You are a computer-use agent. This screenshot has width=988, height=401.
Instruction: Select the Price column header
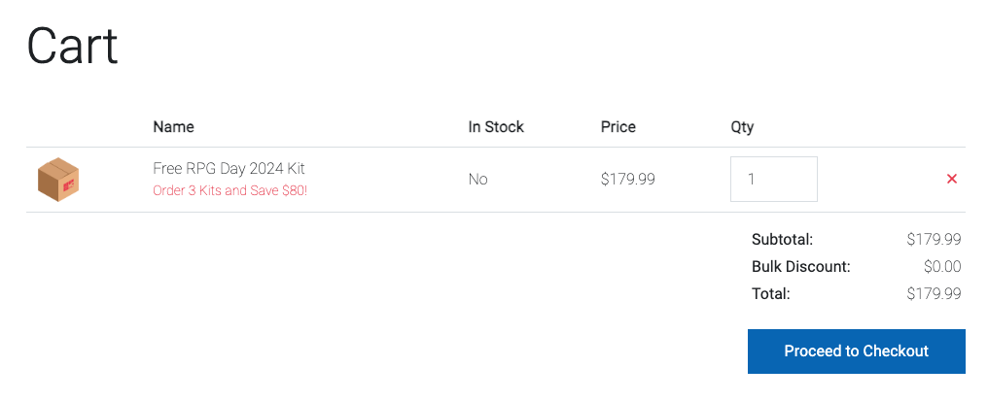tap(618, 126)
